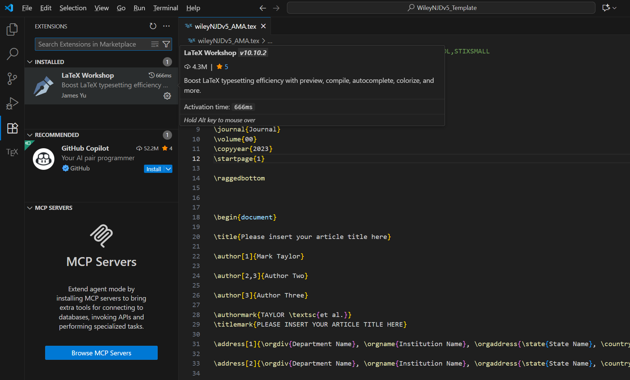Viewport: 630px width, 380px height.
Task: Collapse the MCP SERVERS section
Action: (x=30, y=208)
